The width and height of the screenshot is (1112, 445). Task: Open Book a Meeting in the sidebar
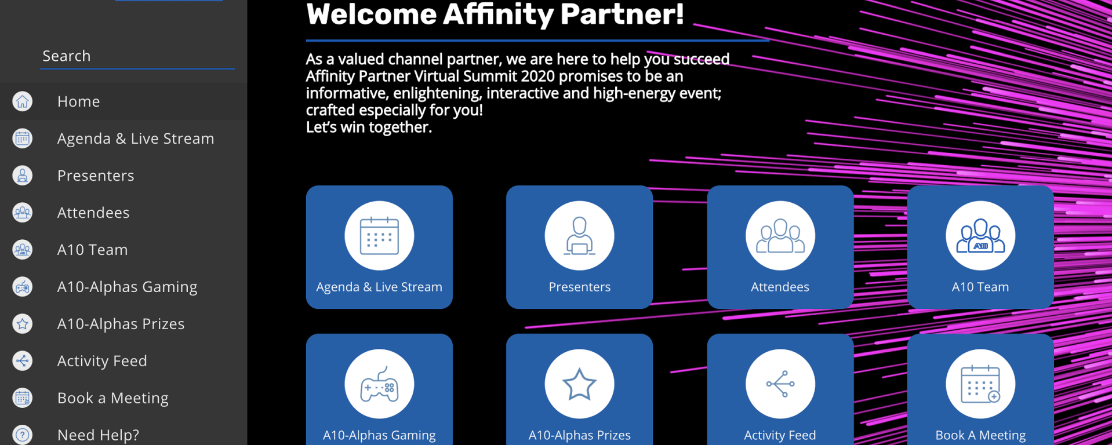point(112,398)
